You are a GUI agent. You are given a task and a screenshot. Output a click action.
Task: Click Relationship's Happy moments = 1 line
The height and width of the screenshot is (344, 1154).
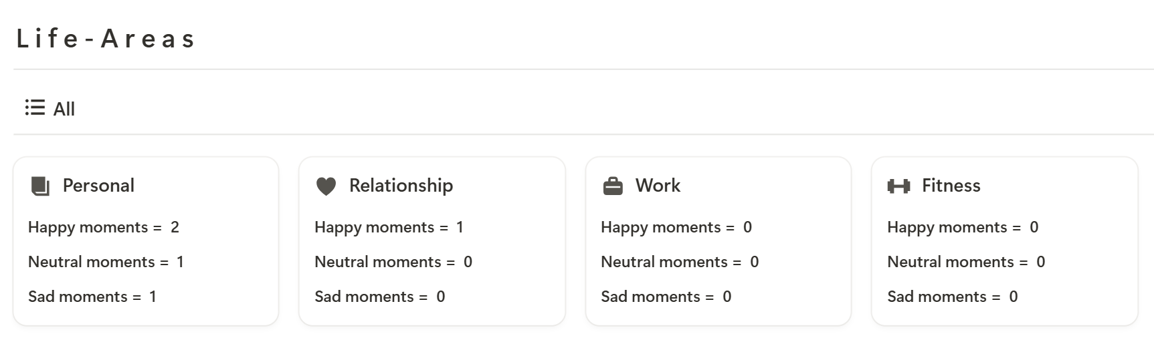pos(389,228)
